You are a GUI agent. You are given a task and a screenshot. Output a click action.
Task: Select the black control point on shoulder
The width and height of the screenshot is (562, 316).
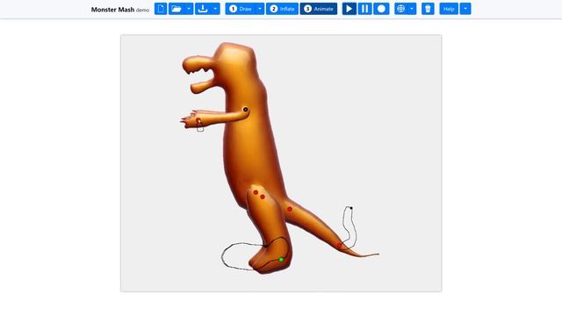click(246, 110)
